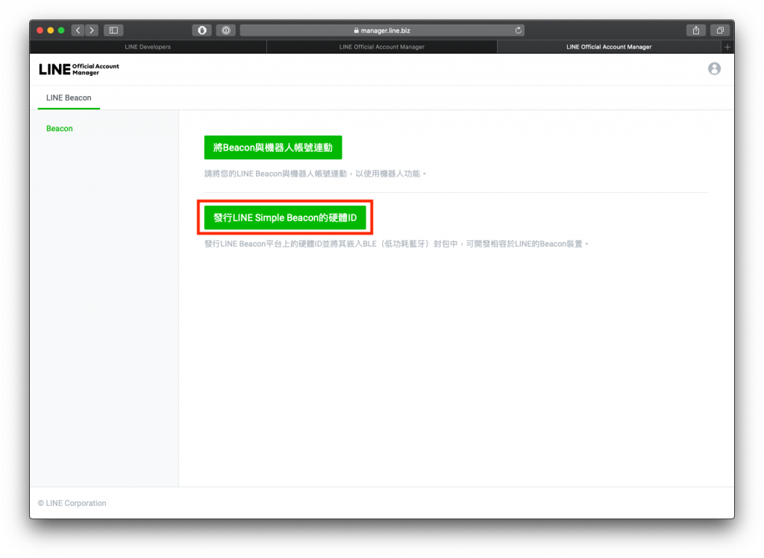This screenshot has width=764, height=558.
Task: Click the yellow minimize window button
Action: click(x=51, y=30)
